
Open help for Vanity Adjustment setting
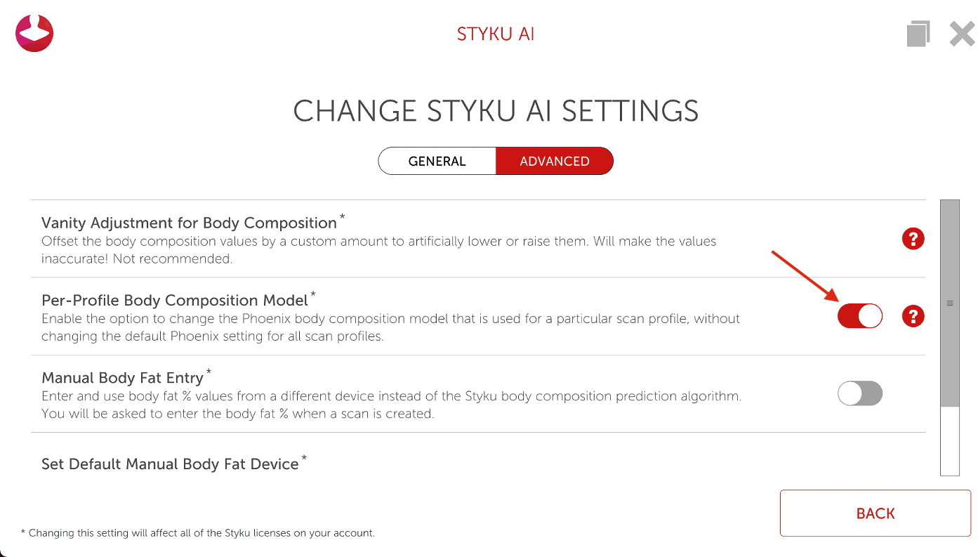point(913,239)
